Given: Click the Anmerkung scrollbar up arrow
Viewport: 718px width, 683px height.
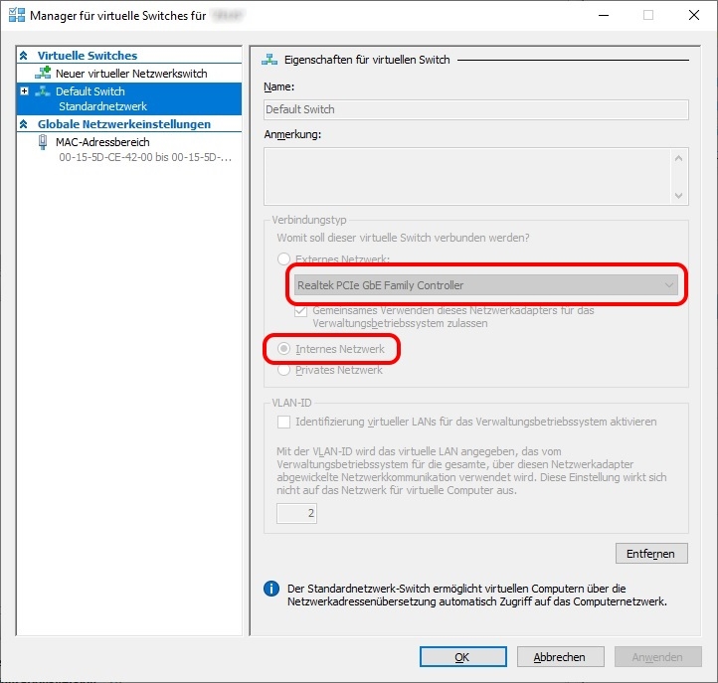Looking at the screenshot, I should tap(679, 158).
